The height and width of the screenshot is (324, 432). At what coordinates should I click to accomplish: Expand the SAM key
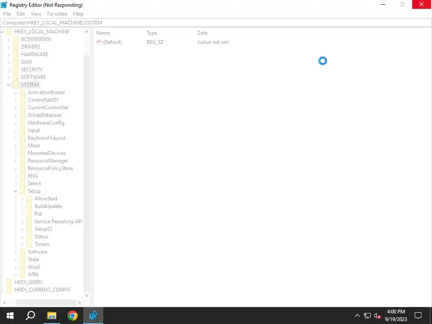[x=9, y=62]
